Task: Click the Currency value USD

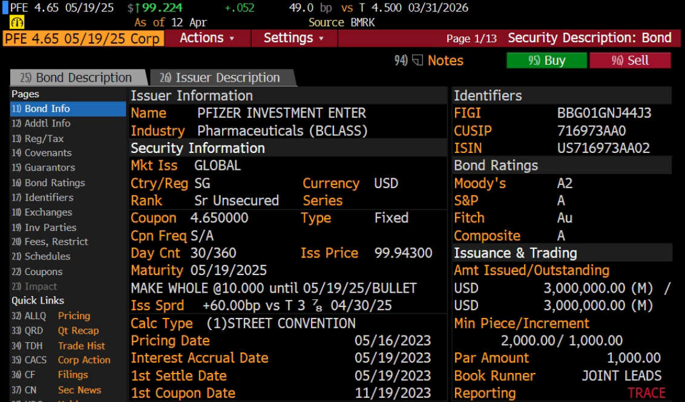Action: (x=386, y=183)
